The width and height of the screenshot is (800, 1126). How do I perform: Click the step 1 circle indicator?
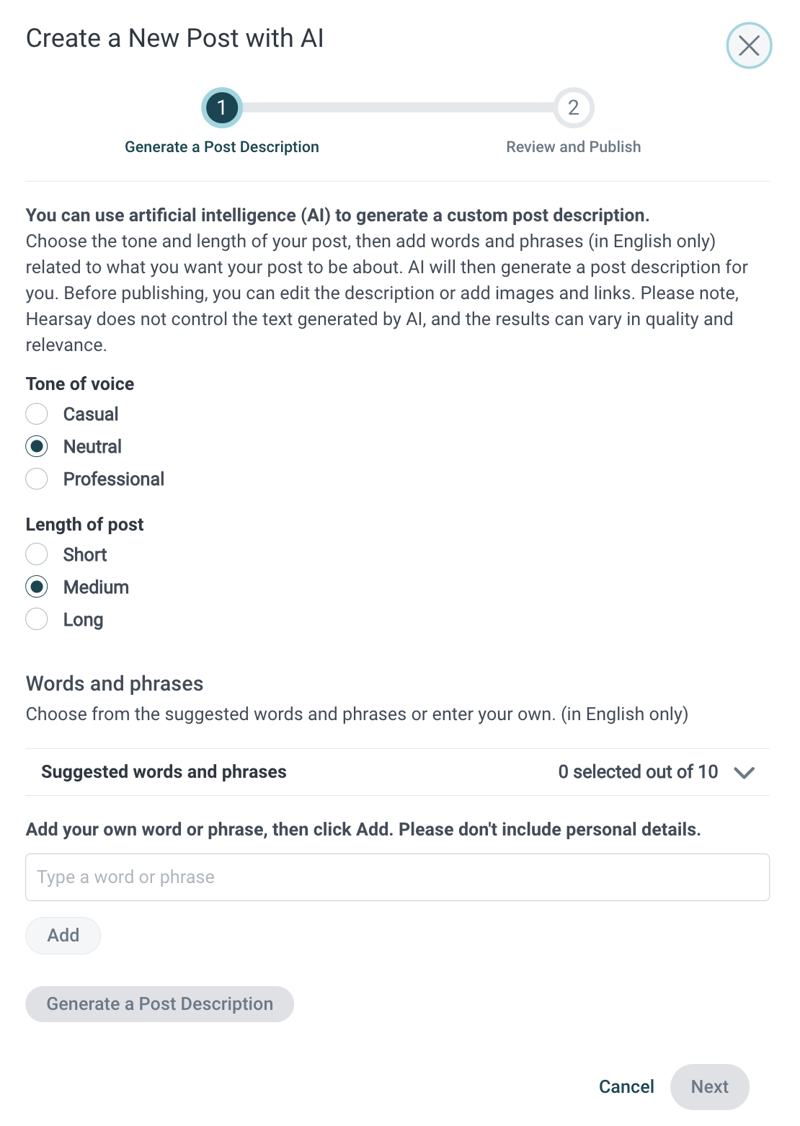(x=221, y=107)
